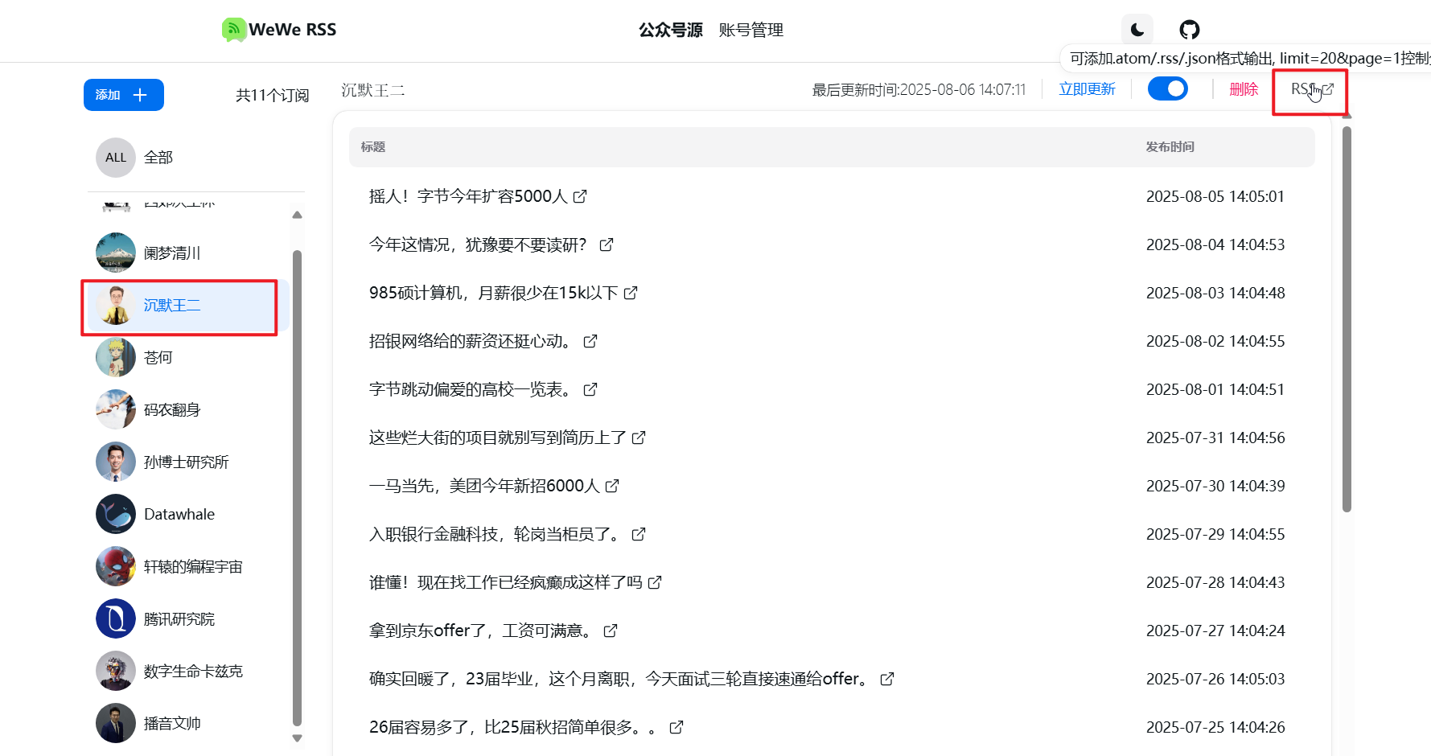Click the 轩辕的编程宇宙 avatar
The height and width of the screenshot is (756, 1431).
(x=116, y=566)
